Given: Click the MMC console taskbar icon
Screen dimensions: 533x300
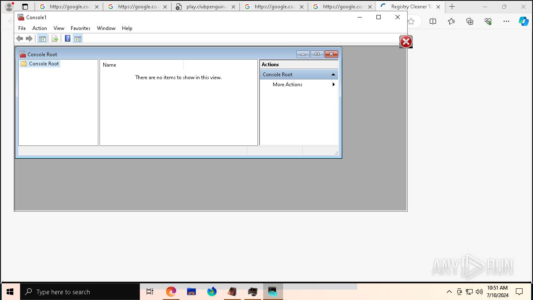Looking at the screenshot, I should [x=273, y=292].
